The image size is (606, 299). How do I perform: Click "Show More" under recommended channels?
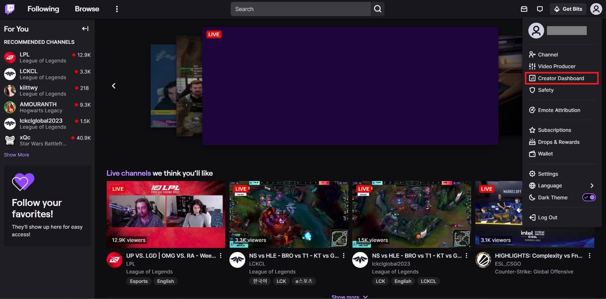(x=16, y=155)
